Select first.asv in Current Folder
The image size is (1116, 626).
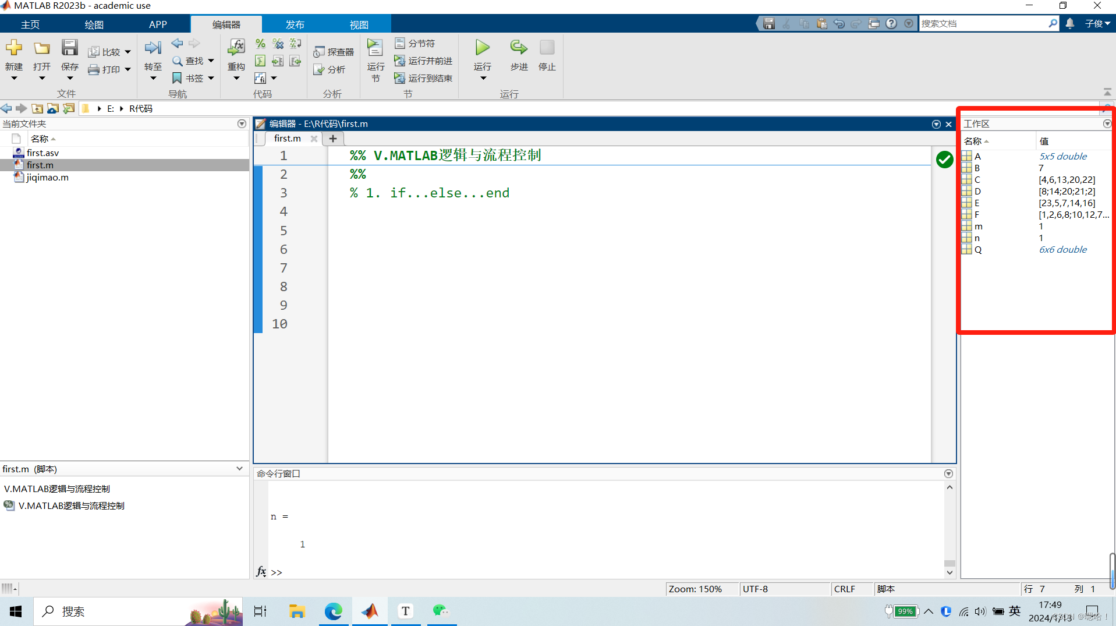point(42,153)
